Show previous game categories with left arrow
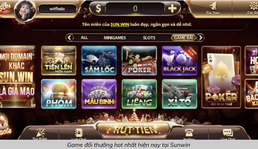This screenshot has height=149, width=258. pyautogui.click(x=69, y=38)
